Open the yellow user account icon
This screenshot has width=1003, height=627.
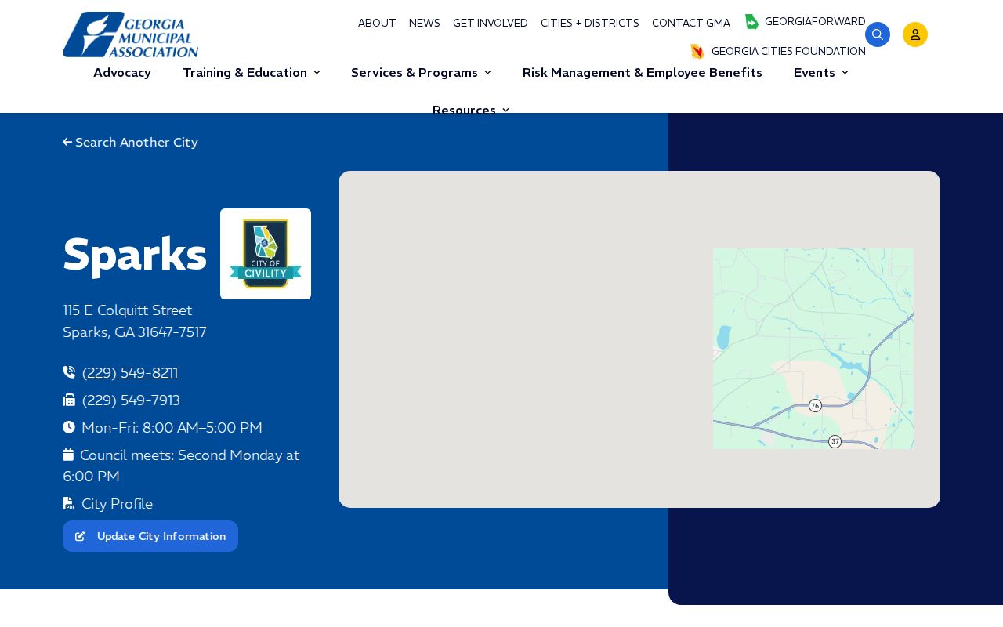(x=915, y=34)
